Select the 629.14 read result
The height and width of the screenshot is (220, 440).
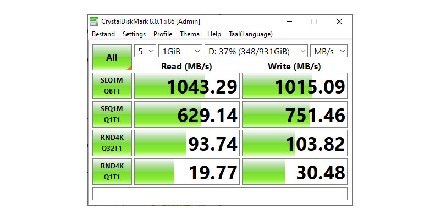coord(187,114)
